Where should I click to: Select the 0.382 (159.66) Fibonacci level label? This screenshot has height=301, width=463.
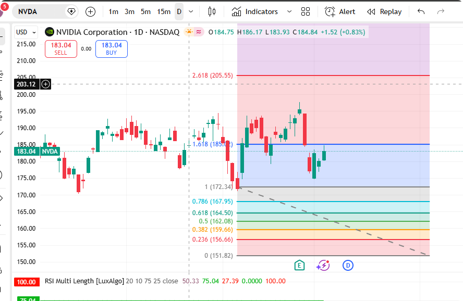point(213,230)
